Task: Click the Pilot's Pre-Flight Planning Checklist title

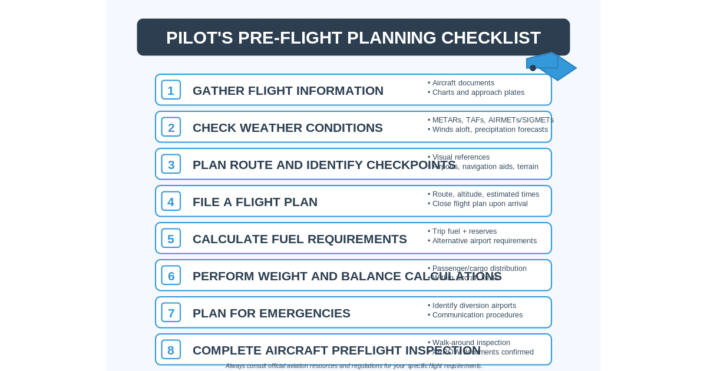Action: pos(353,38)
